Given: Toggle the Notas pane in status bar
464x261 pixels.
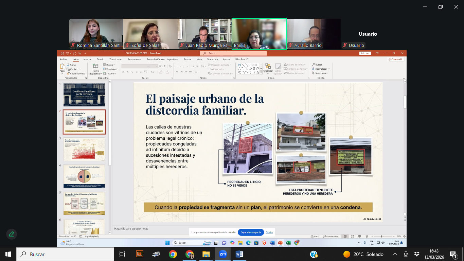Looking at the screenshot, I should (315, 236).
